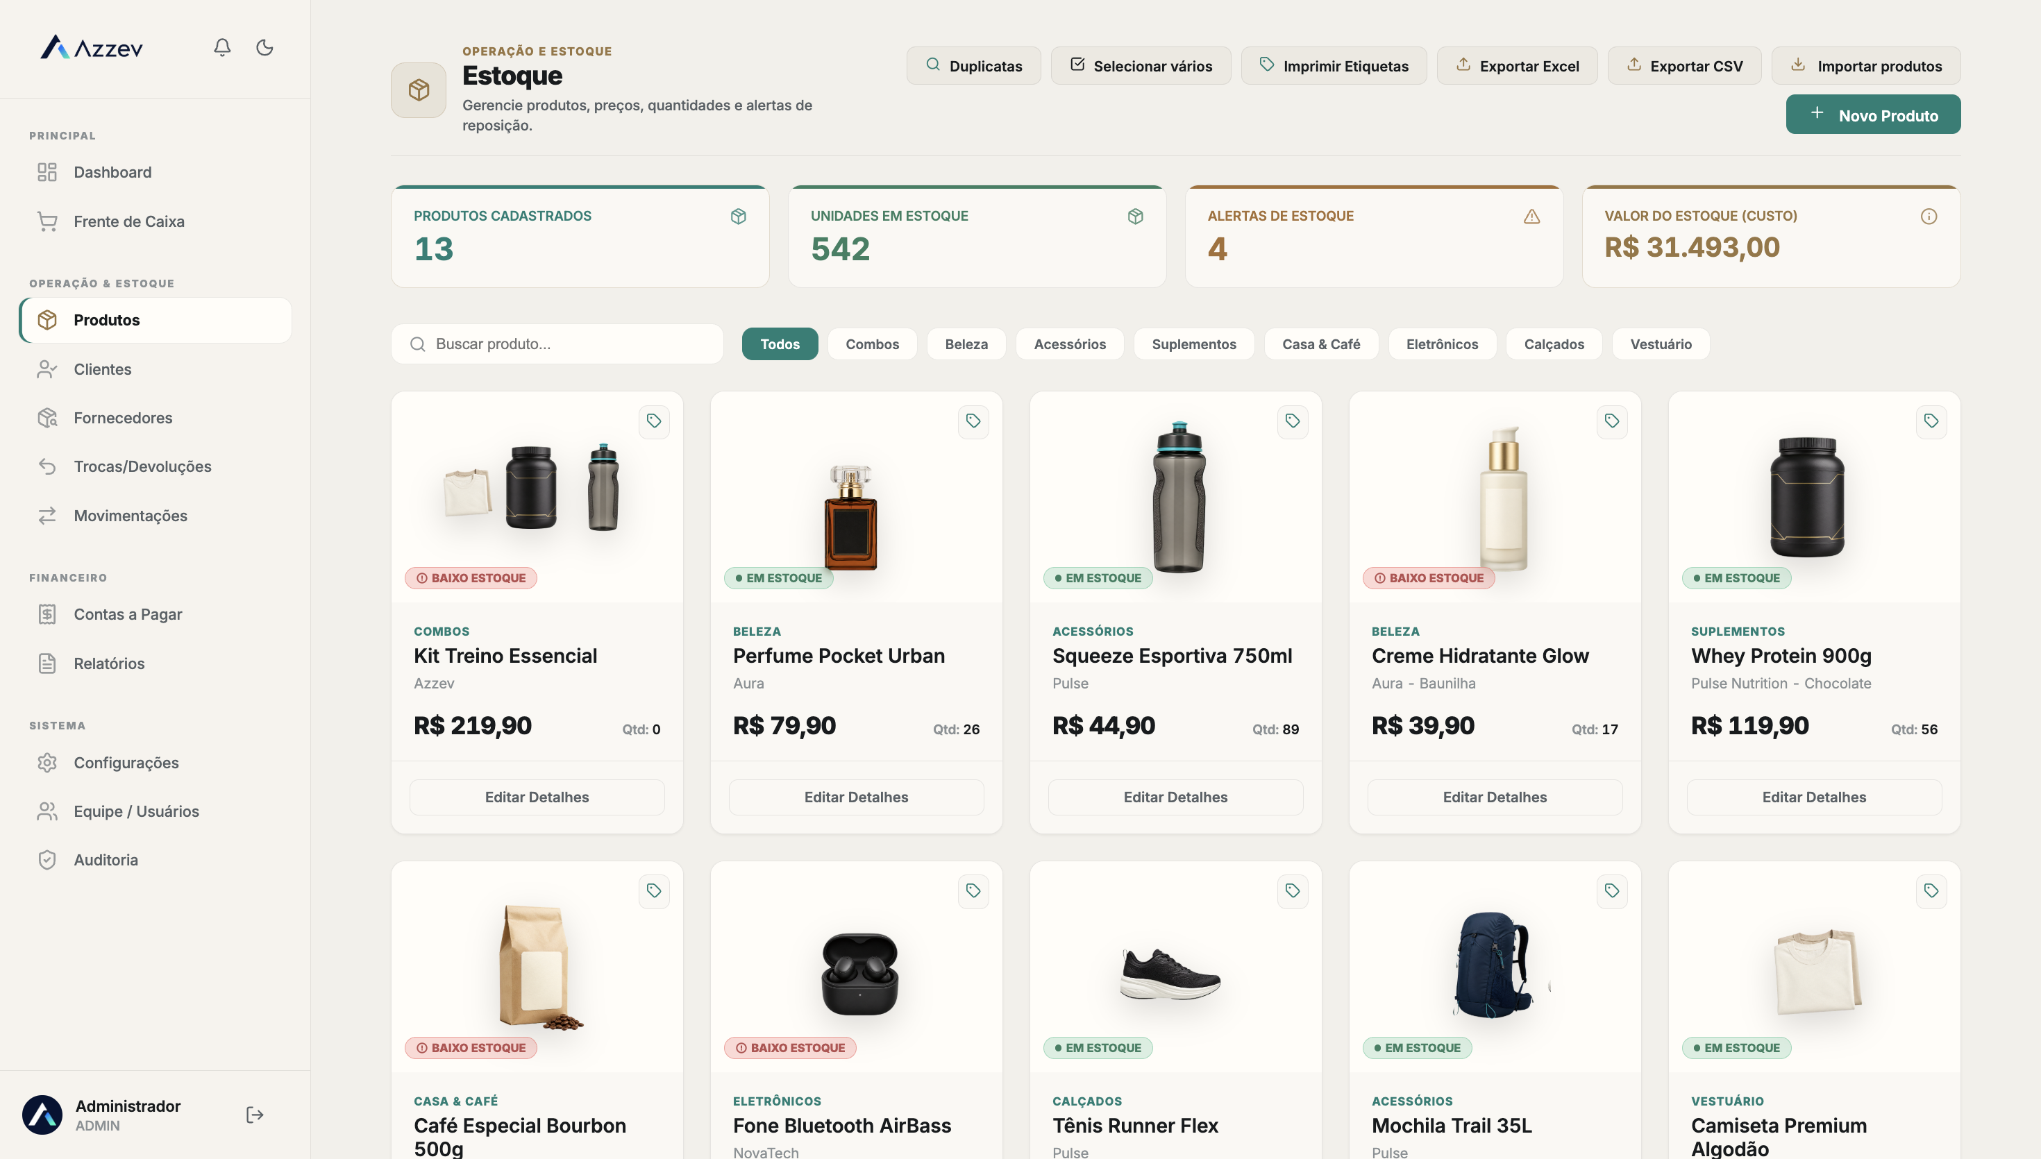Click the Azzev logo

92,48
